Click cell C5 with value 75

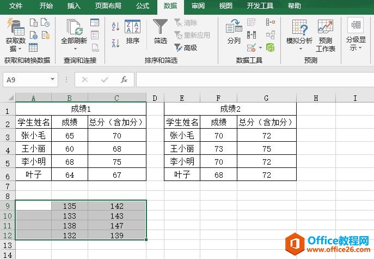pyautogui.click(x=117, y=161)
